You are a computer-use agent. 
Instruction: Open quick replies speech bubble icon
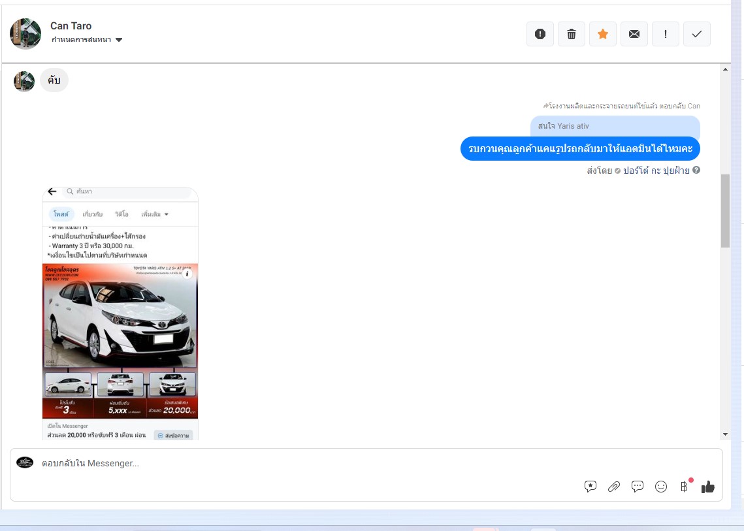tap(638, 487)
